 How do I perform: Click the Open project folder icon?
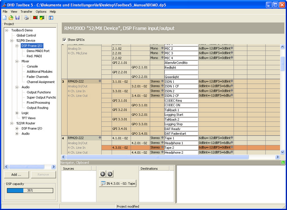11,18
